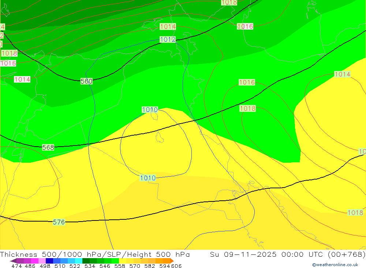366x268 pixels.
Task: Pick the bright magenta legend swatch
Action: tap(34, 261)
